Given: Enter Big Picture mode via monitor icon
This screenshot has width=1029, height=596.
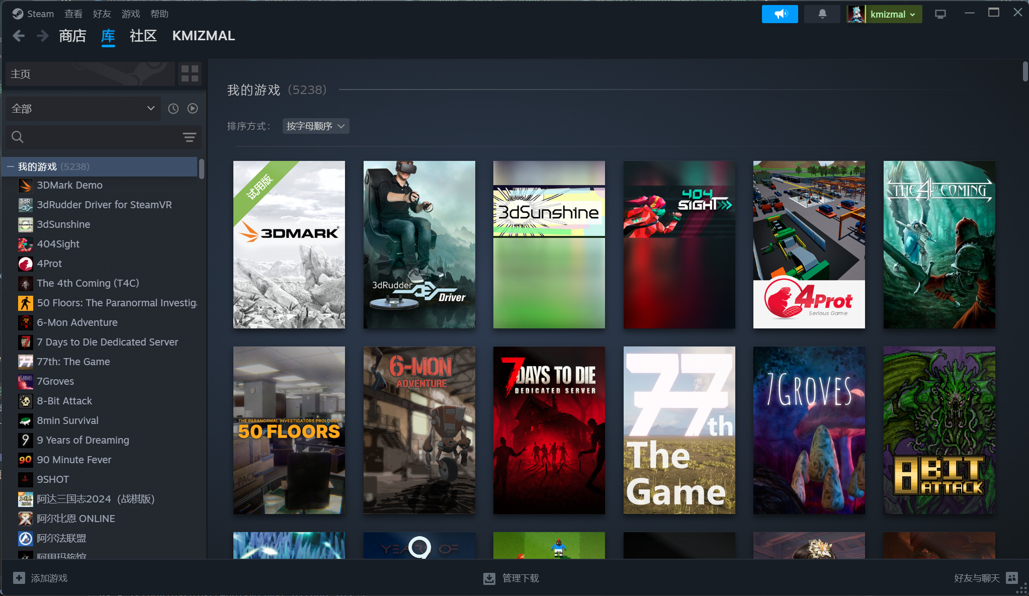Looking at the screenshot, I should point(940,14).
